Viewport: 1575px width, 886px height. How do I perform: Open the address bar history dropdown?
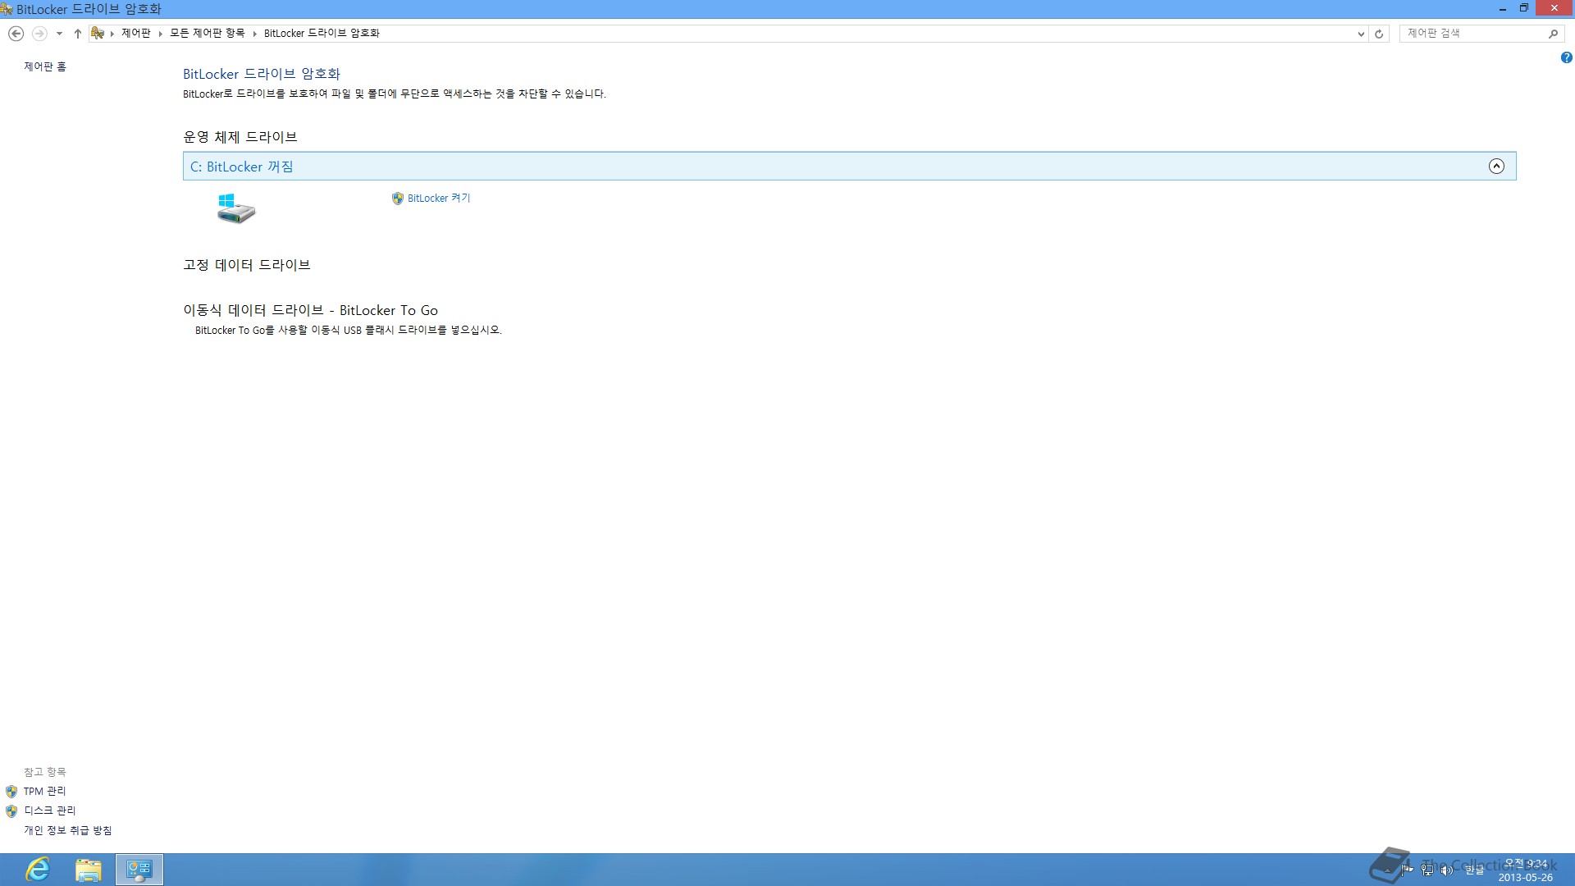click(1361, 34)
